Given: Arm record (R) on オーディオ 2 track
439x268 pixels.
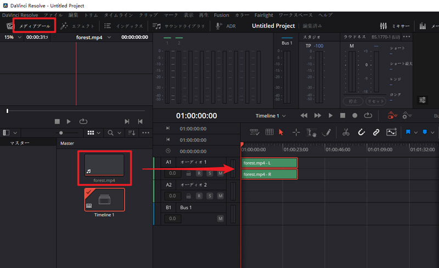Looking at the screenshot, I should coord(199,196).
